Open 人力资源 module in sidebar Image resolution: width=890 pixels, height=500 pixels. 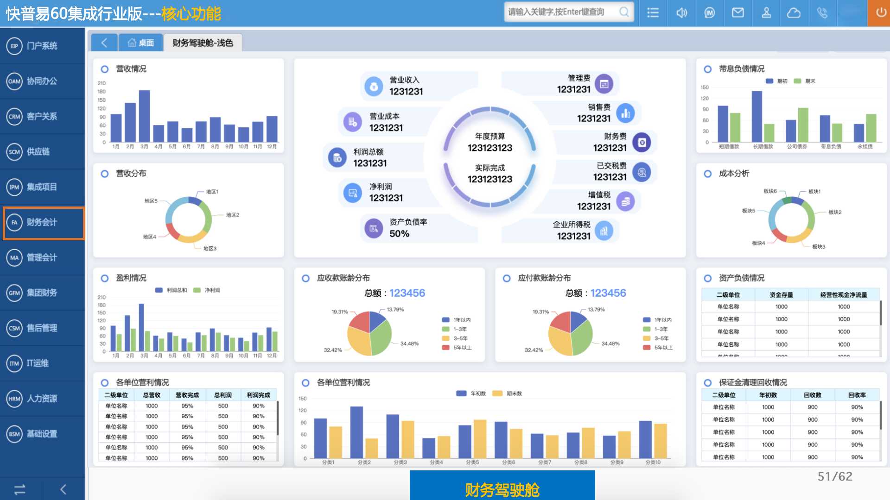tap(42, 398)
